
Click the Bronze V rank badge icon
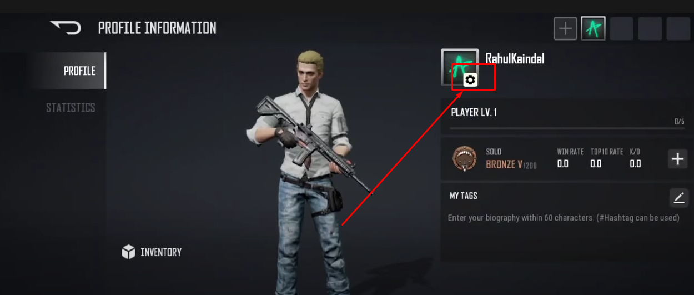coord(465,159)
